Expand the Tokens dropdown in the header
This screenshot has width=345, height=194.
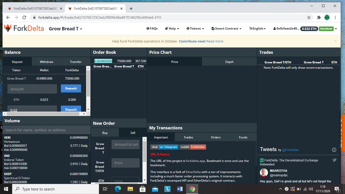click(195, 28)
